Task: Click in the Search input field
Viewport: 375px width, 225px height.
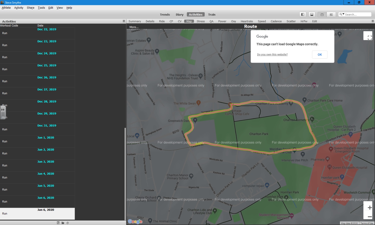Action: coord(358,14)
